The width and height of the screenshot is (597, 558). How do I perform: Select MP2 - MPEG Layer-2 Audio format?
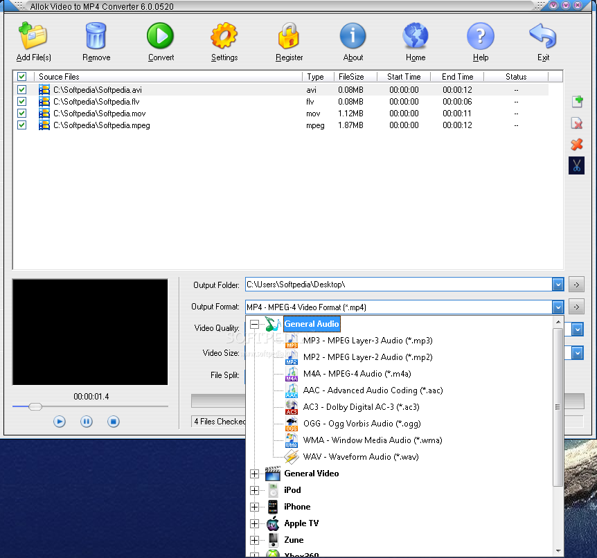[x=368, y=357]
